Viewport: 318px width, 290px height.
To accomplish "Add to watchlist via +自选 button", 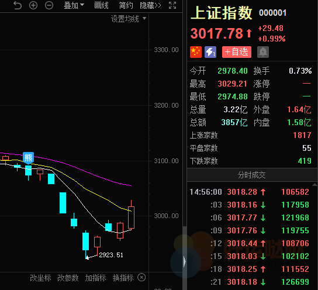I will 237,52.
